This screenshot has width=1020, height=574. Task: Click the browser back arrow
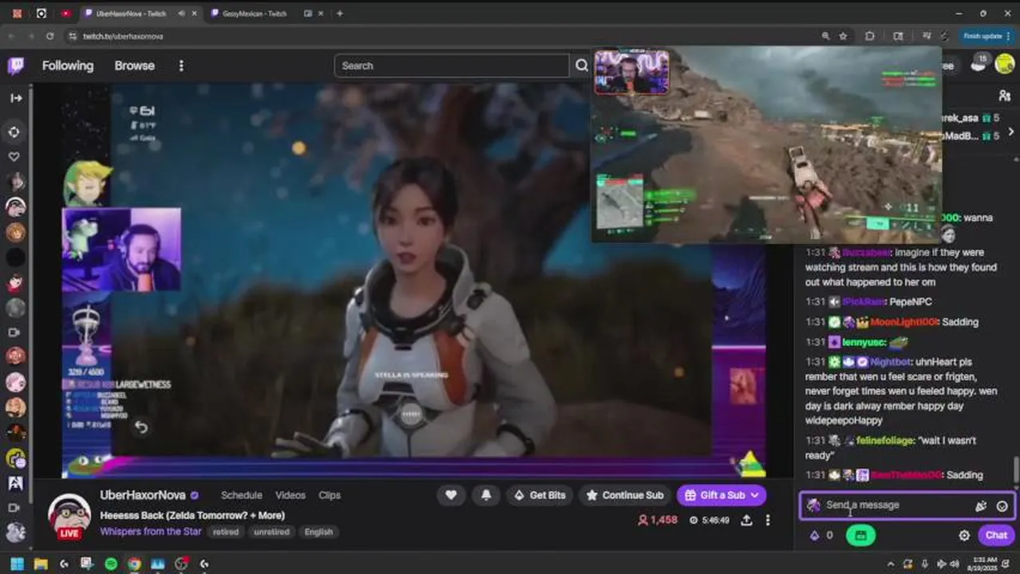[11, 36]
